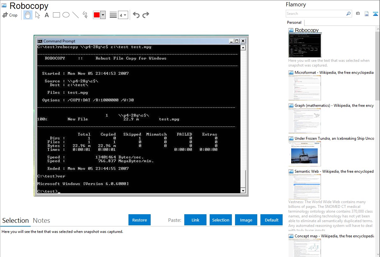Activate the hand pan tool
This screenshot has height=257, width=380.
point(28,15)
